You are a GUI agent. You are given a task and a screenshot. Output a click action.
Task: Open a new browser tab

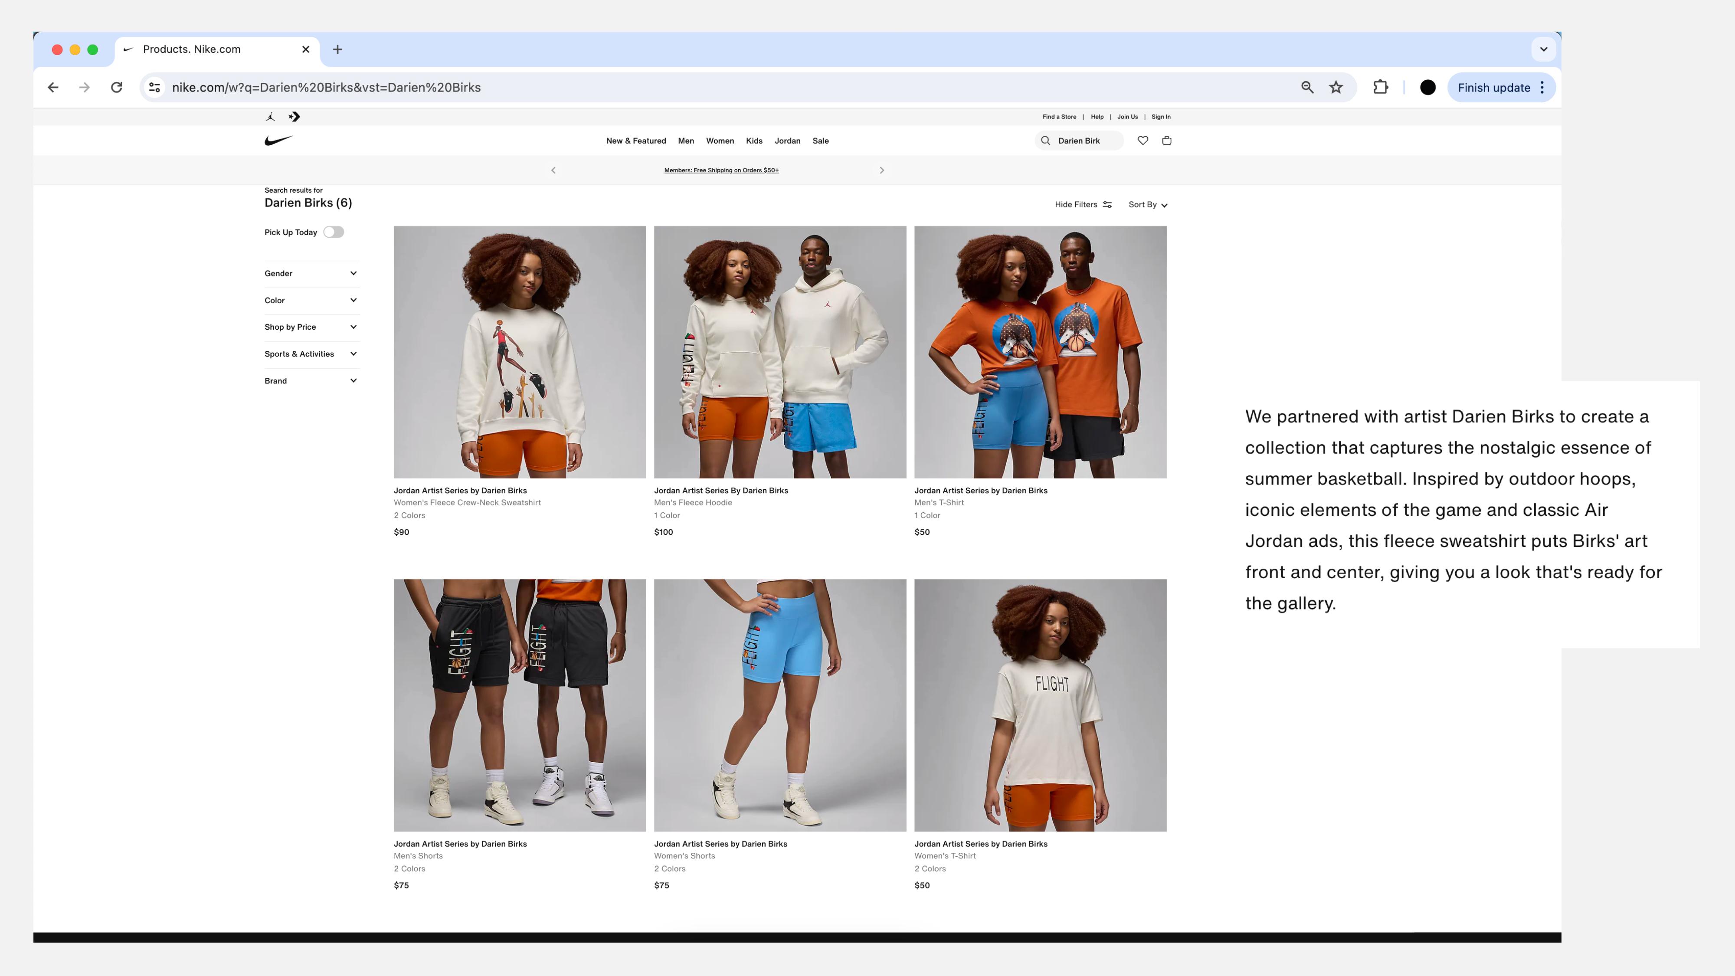[337, 49]
